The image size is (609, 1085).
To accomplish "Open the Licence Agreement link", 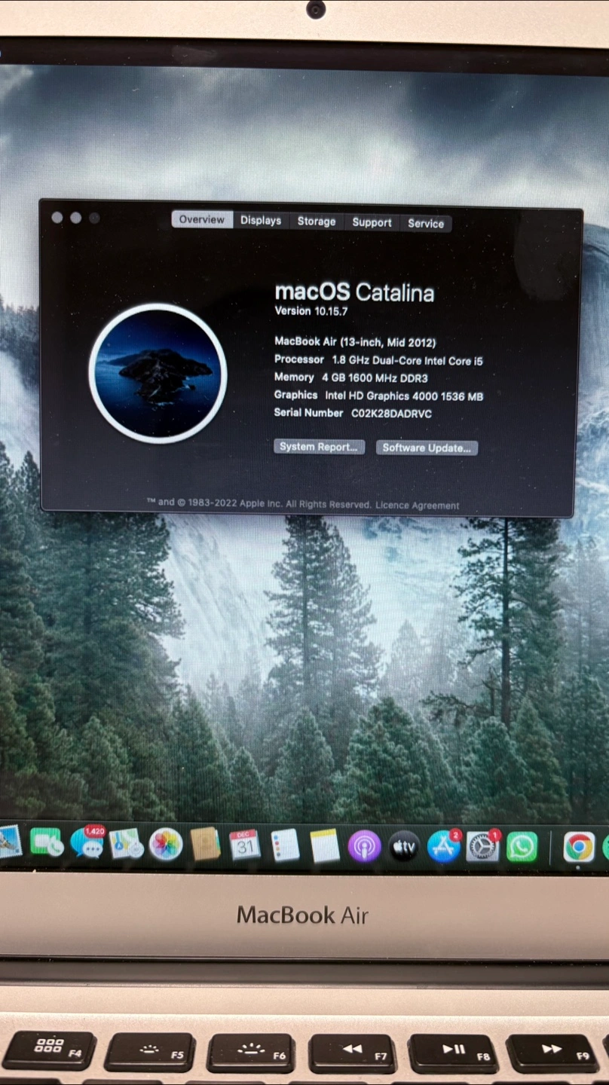I will pyautogui.click(x=418, y=506).
